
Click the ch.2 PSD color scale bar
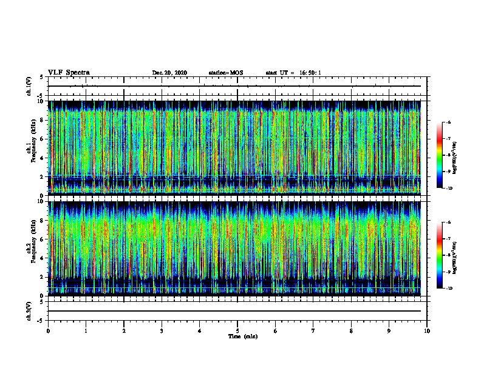(440, 255)
